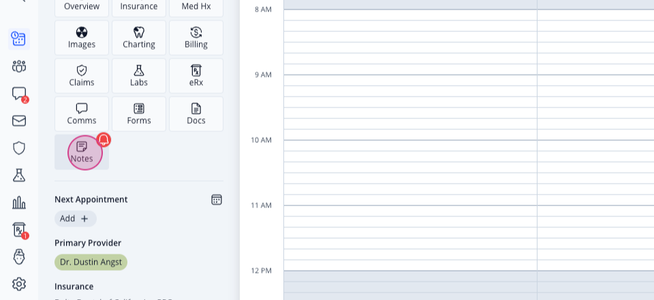Image resolution: width=654 pixels, height=300 pixels.
Task: Open the schedule calendar sidebar icon
Action: pyautogui.click(x=19, y=39)
